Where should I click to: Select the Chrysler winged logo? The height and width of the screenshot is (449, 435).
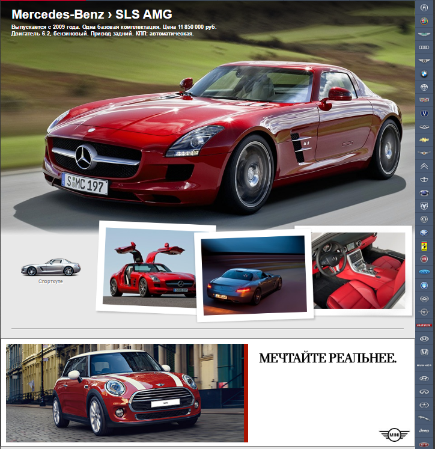pos(424,153)
